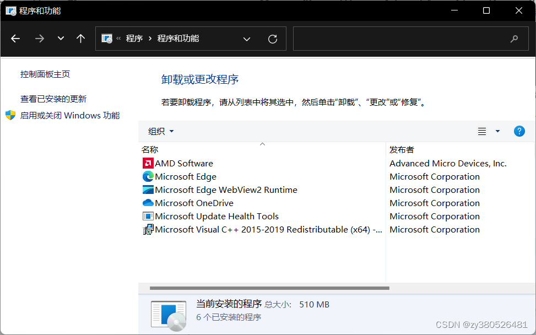Select the AMD Software entry
Screen dimensions: 536x335
[184, 164]
